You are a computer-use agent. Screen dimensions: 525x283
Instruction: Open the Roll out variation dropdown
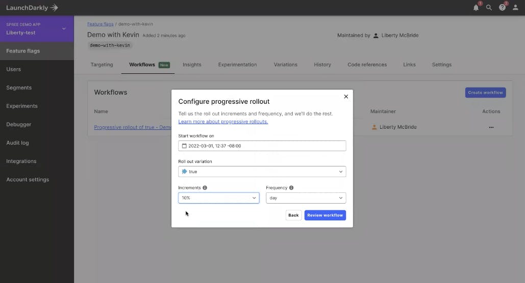tap(262, 172)
